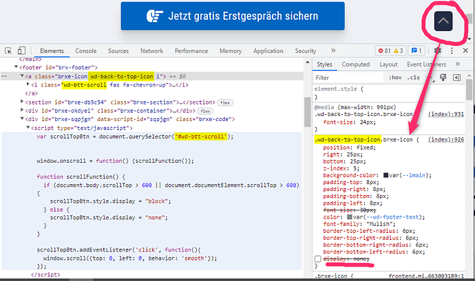Viewport: 475px width, 281px height.
Task: Click the rendering emulation brush icon
Action: [x=443, y=78]
